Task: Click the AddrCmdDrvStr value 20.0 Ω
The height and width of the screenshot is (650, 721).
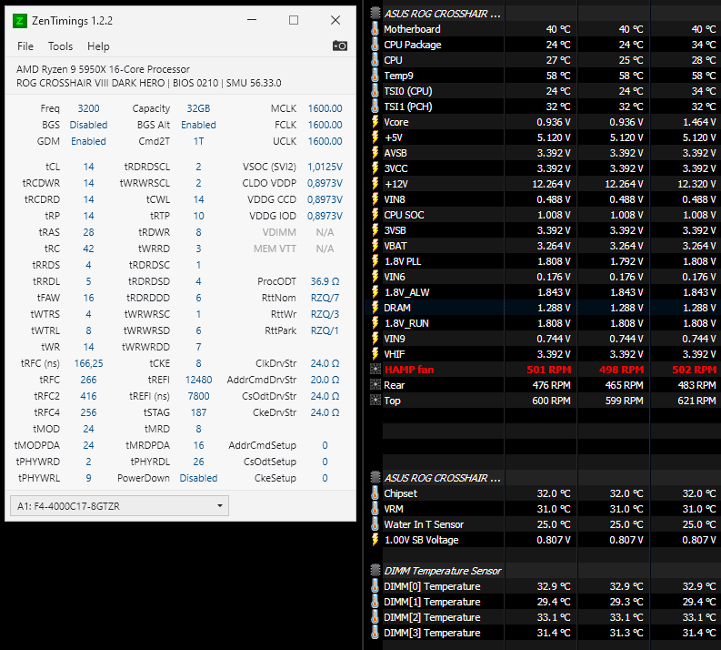Action: 325,380
